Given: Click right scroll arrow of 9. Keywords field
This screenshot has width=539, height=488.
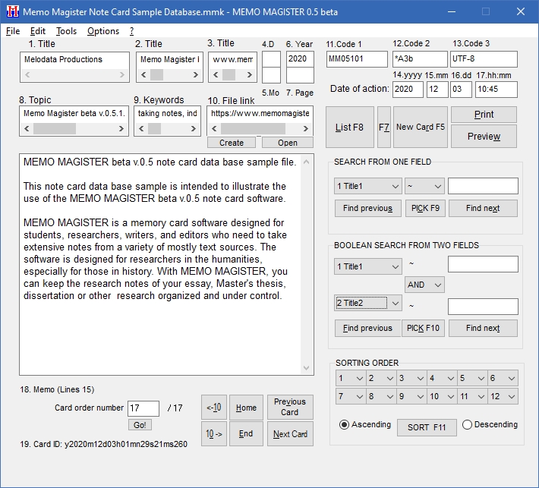Looking at the screenshot, I should coord(193,128).
